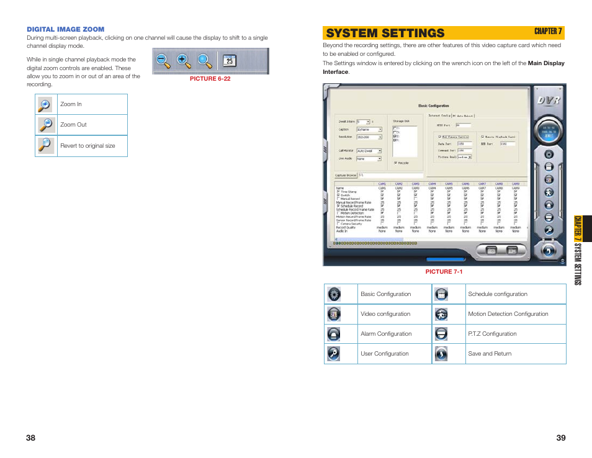Click legend icon next to Schedule configuration label
Viewport: 592px width, 458px height.
tap(441, 294)
